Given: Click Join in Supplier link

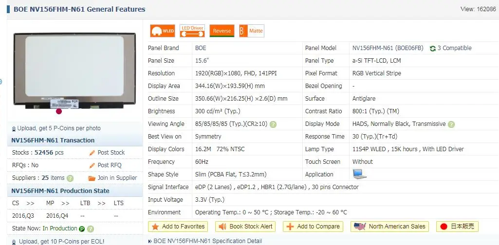Looking at the screenshot, I should 117,178.
